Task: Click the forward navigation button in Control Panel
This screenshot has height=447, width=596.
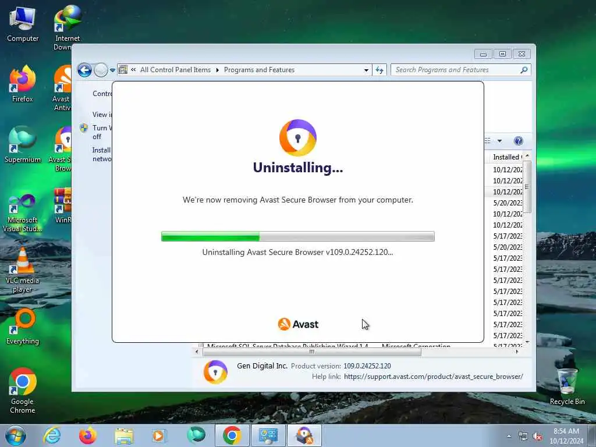Action: point(101,70)
